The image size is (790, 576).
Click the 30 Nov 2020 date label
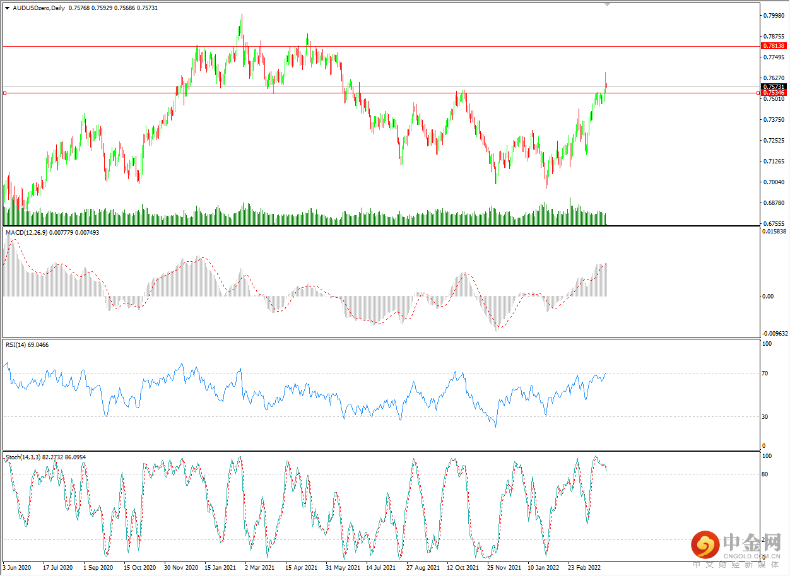point(181,568)
